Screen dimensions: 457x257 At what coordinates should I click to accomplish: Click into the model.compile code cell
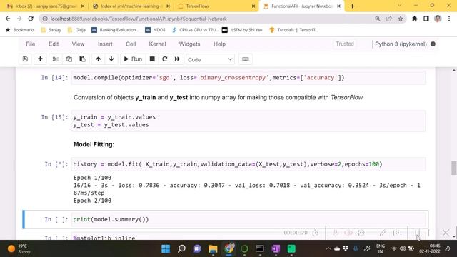click(248, 78)
